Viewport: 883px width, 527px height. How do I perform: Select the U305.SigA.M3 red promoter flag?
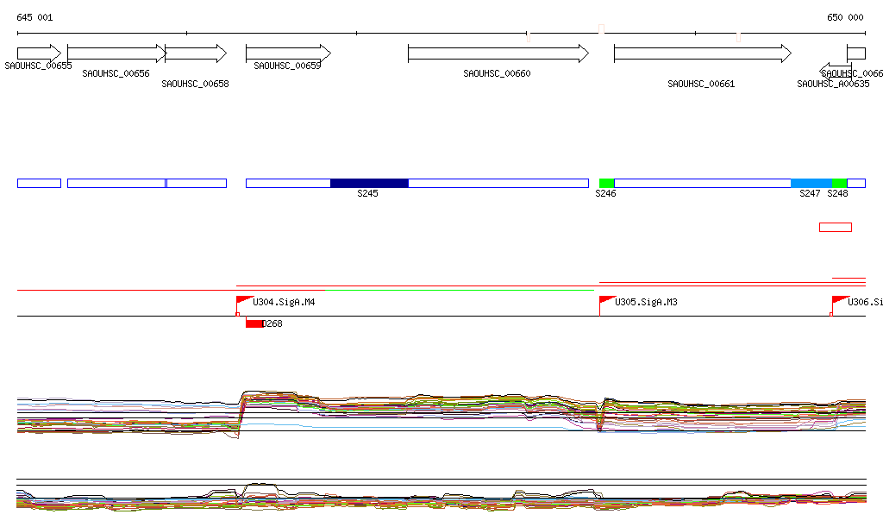click(607, 301)
